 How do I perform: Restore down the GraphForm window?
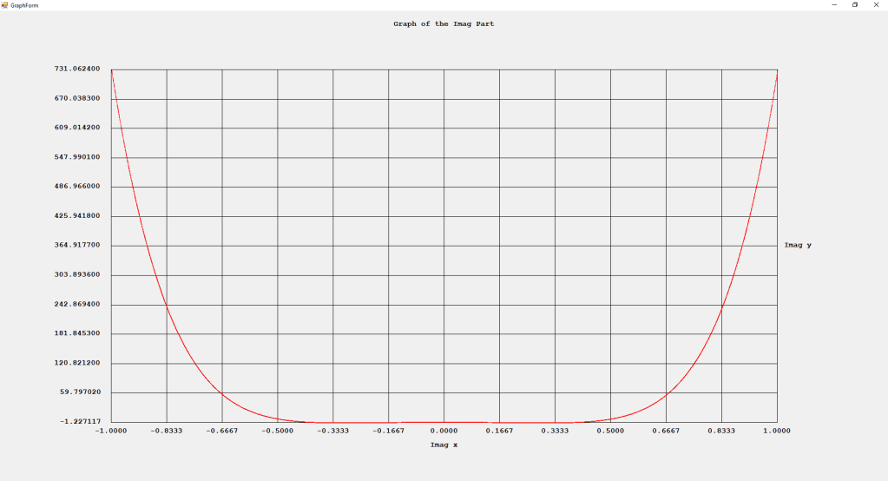coord(855,4)
